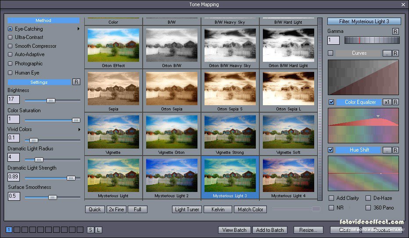
Task: Click the Brightness slider handle
Action: point(51,100)
